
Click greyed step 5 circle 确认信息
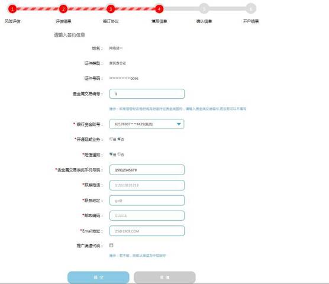(204, 9)
